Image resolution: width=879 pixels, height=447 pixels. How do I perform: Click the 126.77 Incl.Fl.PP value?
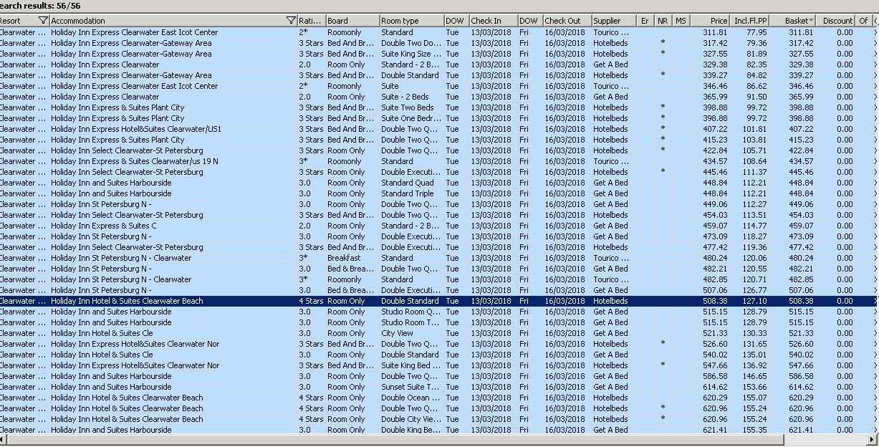tap(755, 290)
